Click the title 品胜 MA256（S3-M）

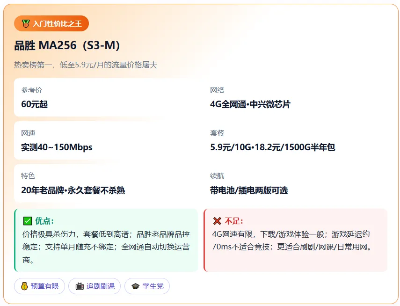[x=67, y=45]
